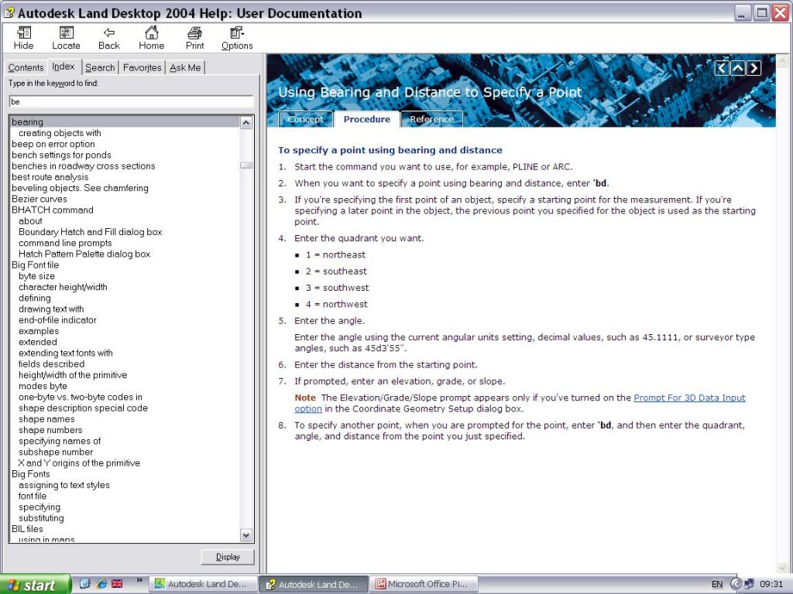Open the Search tab
793x594 pixels.
click(x=100, y=68)
